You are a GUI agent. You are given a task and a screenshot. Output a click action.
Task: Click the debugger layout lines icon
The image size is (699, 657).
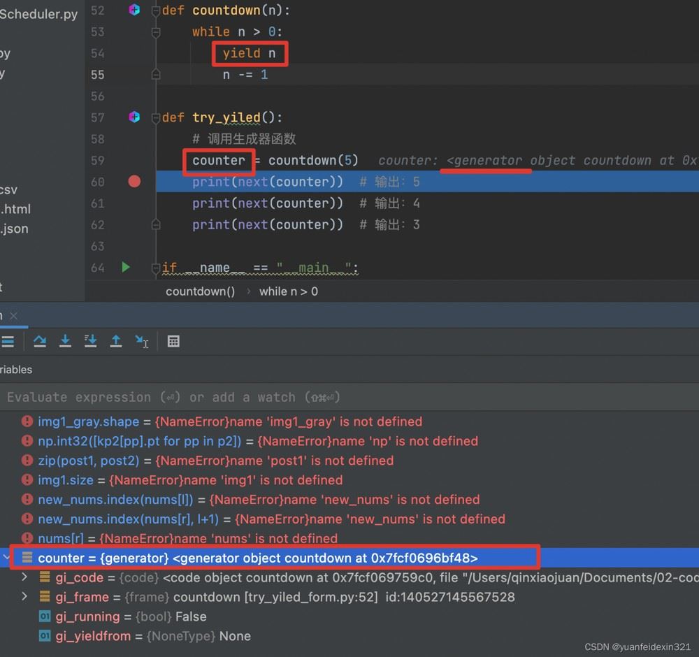pos(8,341)
